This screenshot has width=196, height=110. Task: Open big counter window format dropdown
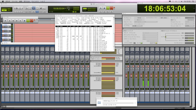tap(194, 9)
